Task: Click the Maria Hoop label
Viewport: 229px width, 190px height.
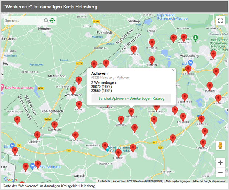Action: 57,76
